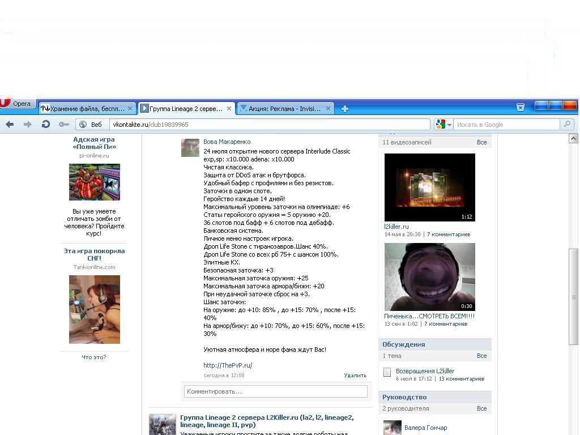
Task: Click the document icon beside Возвращения L2killer
Action: [x=387, y=372]
